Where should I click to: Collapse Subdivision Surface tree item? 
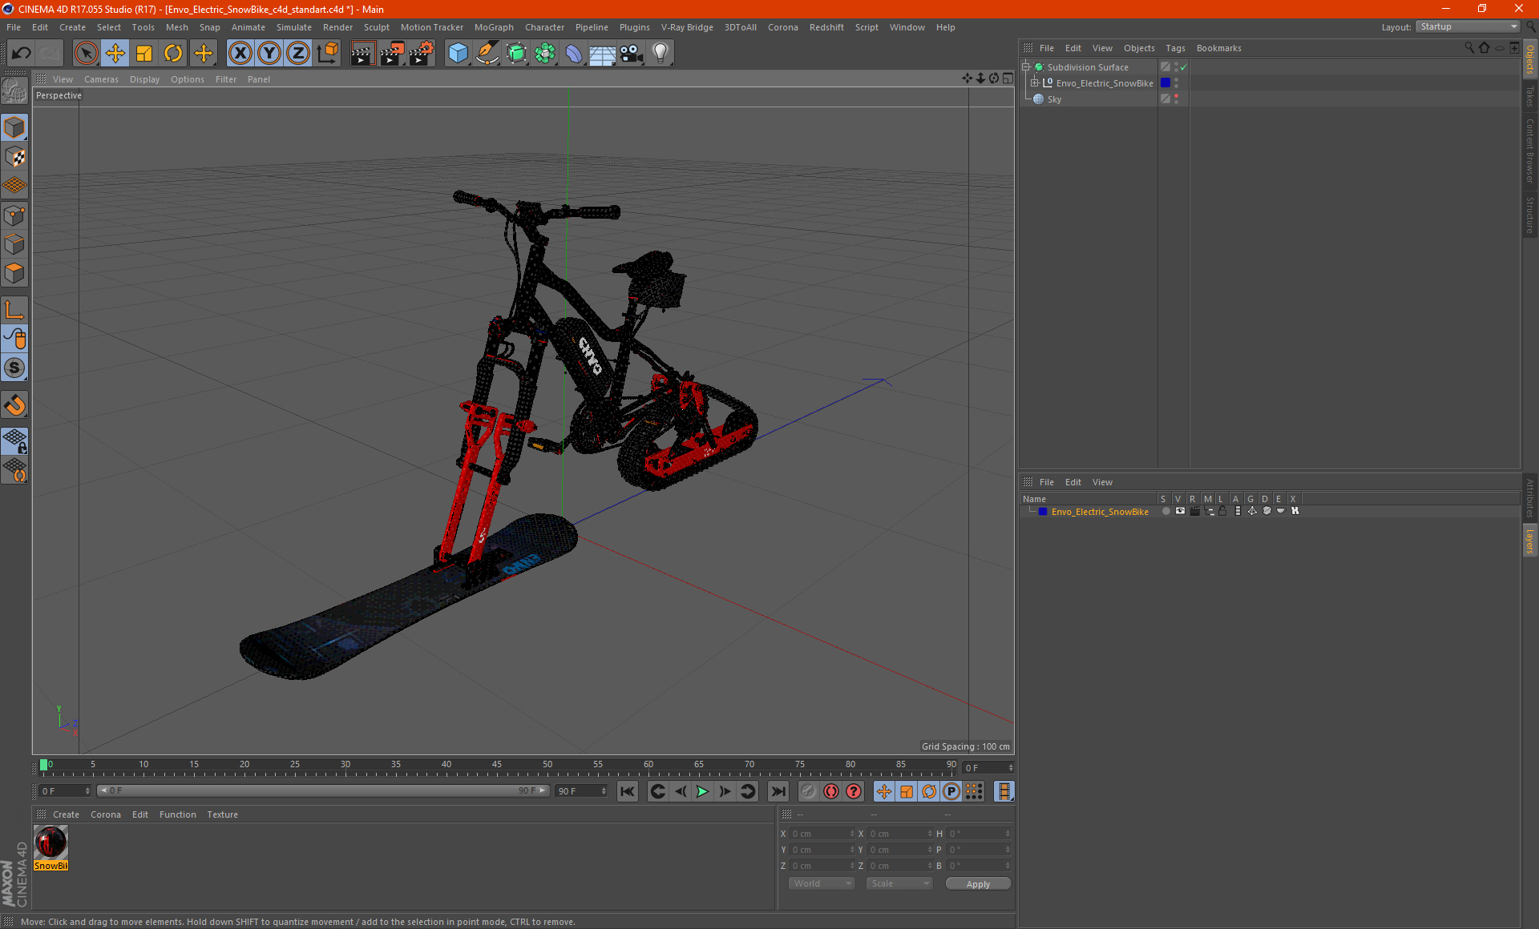[1026, 67]
